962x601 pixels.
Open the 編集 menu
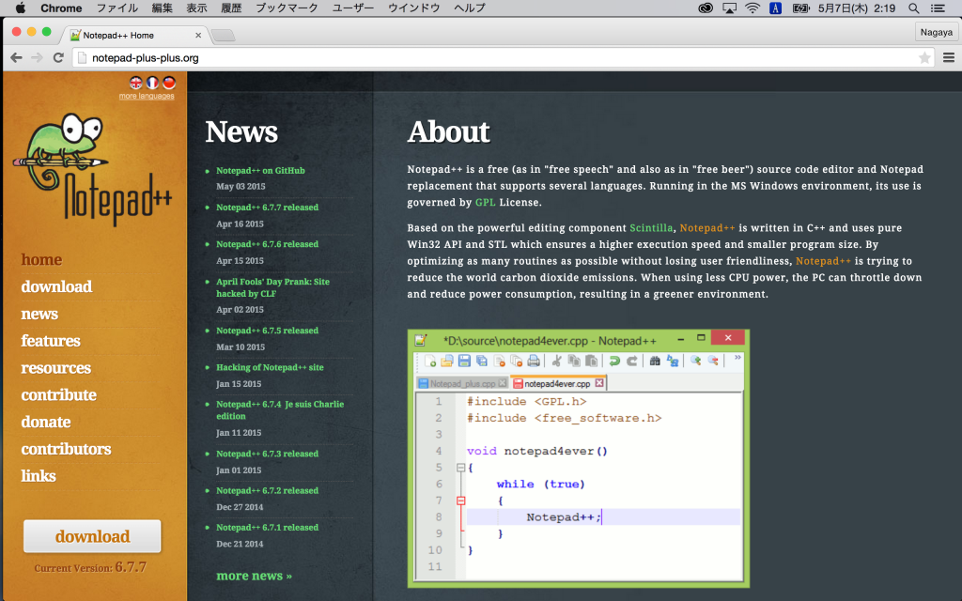click(x=162, y=8)
